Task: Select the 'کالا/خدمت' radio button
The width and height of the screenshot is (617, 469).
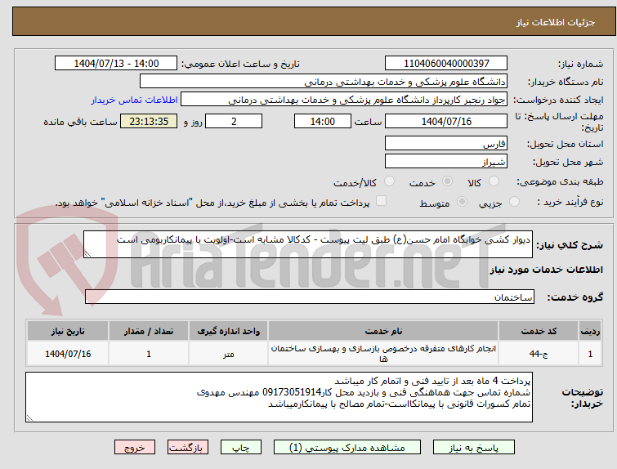Action: coord(389,181)
